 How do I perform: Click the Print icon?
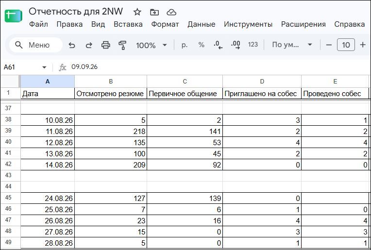105,45
